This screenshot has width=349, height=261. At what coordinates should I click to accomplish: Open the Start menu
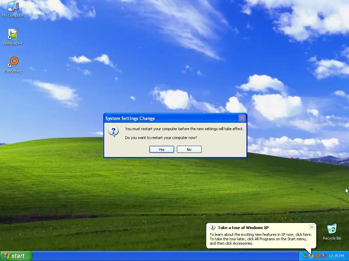pyautogui.click(x=16, y=256)
